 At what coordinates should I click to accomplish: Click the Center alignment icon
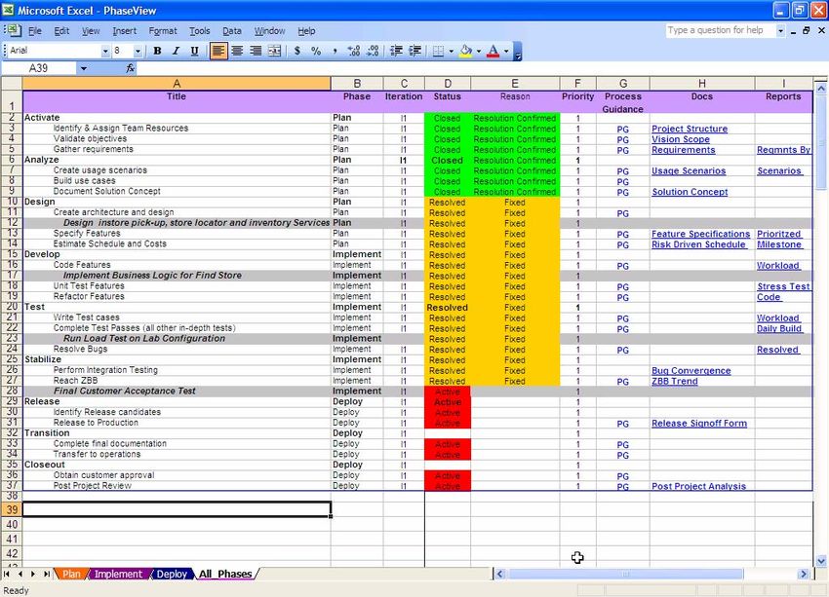237,51
